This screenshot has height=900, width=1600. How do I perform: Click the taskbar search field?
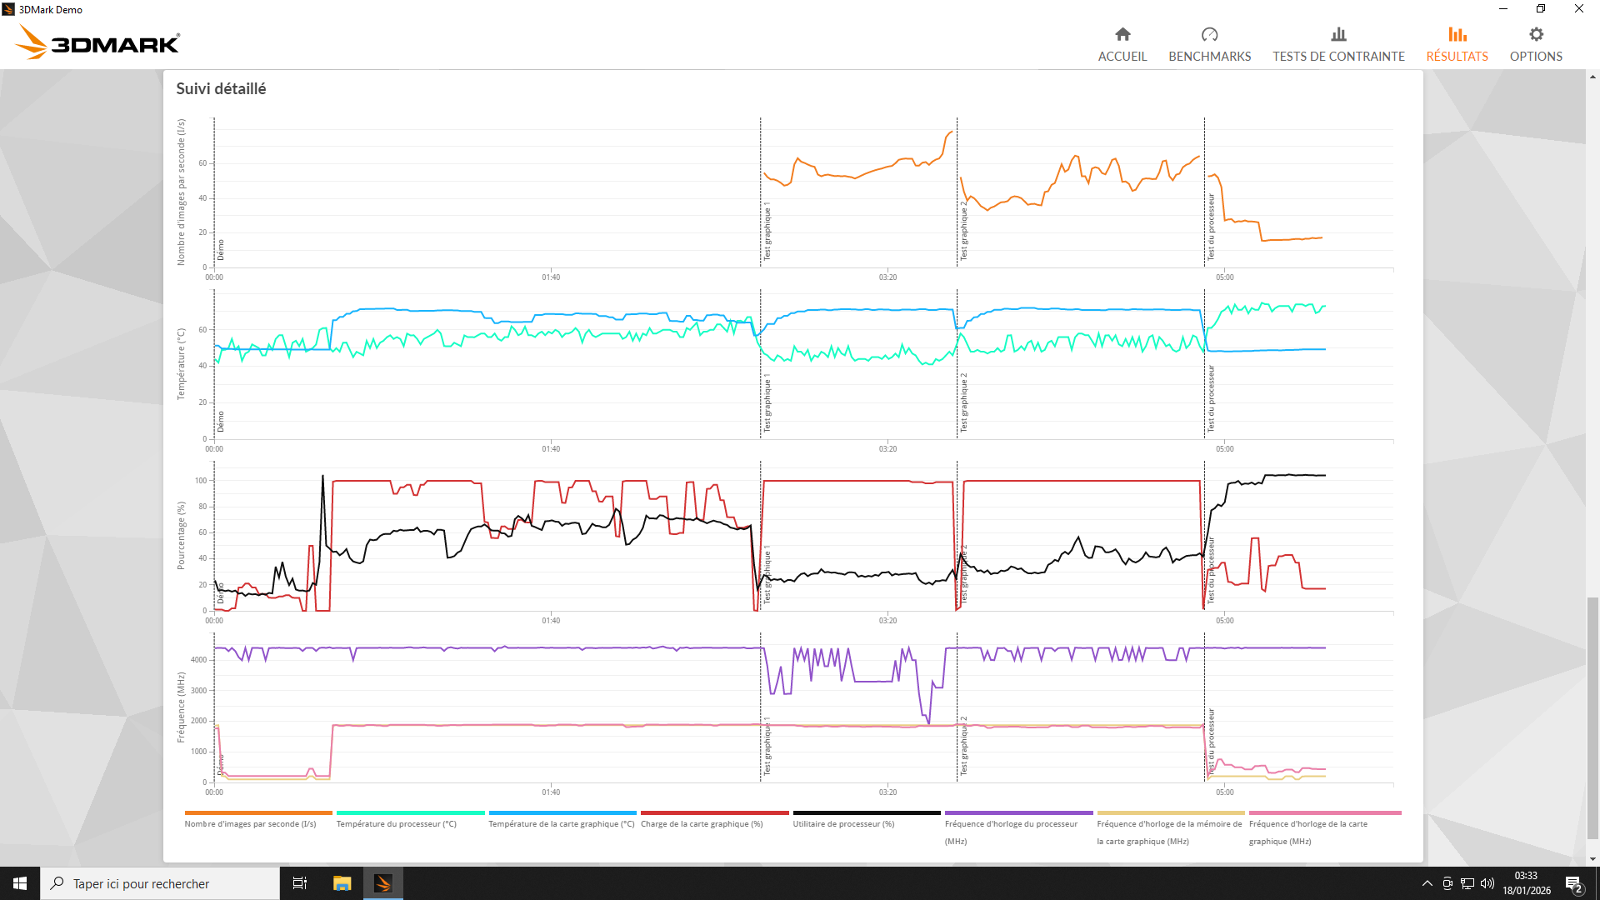point(158,883)
